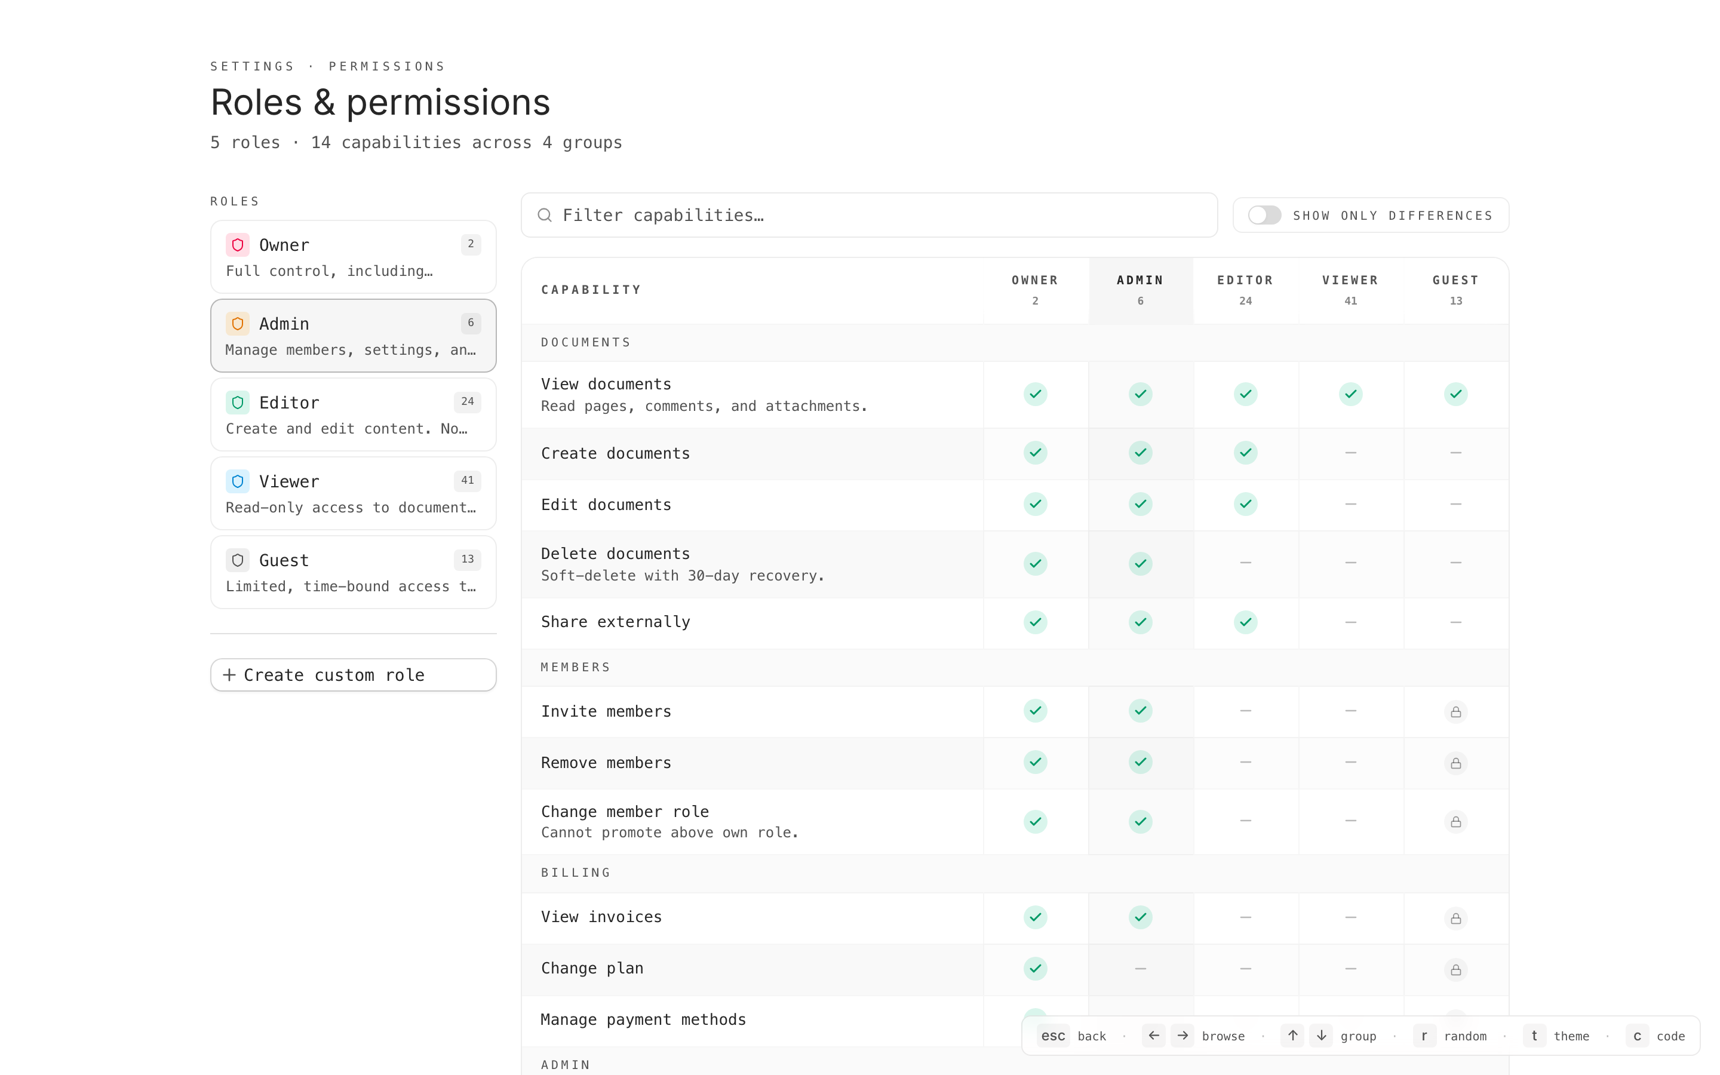The width and height of the screenshot is (1720, 1075).
Task: Click the blue Viewer shield icon
Action: (x=237, y=481)
